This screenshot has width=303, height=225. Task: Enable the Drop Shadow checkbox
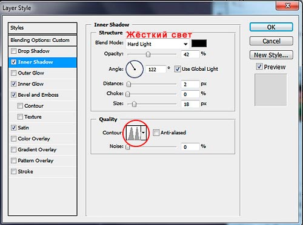tap(13, 51)
